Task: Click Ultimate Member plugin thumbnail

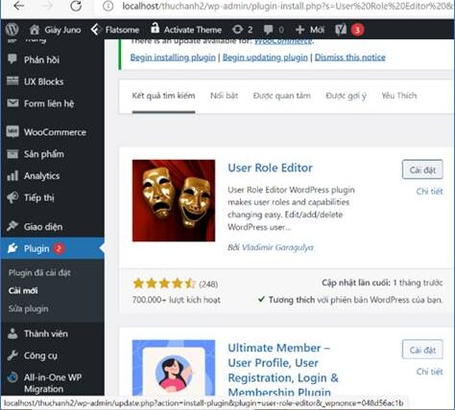Action: [174, 368]
